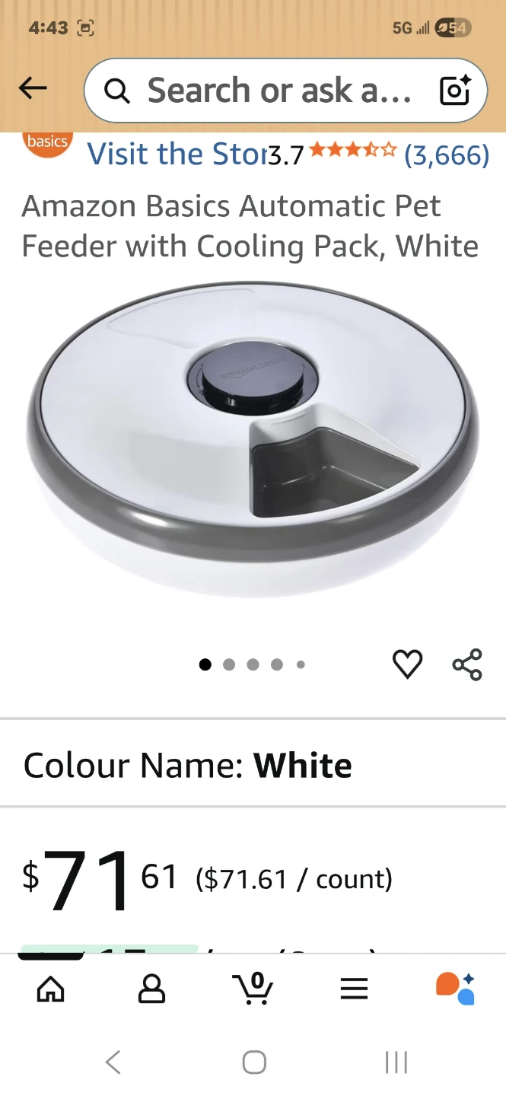Image resolution: width=506 pixels, height=1096 pixels.
Task: Add item to wishlist with heart icon
Action: click(x=407, y=664)
